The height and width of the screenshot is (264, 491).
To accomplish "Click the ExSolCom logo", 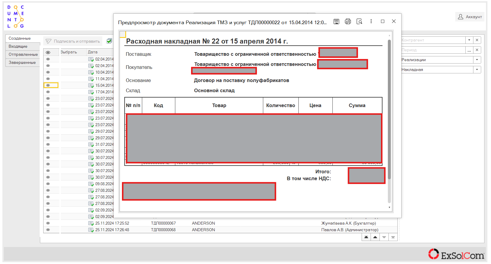I will point(456,254).
